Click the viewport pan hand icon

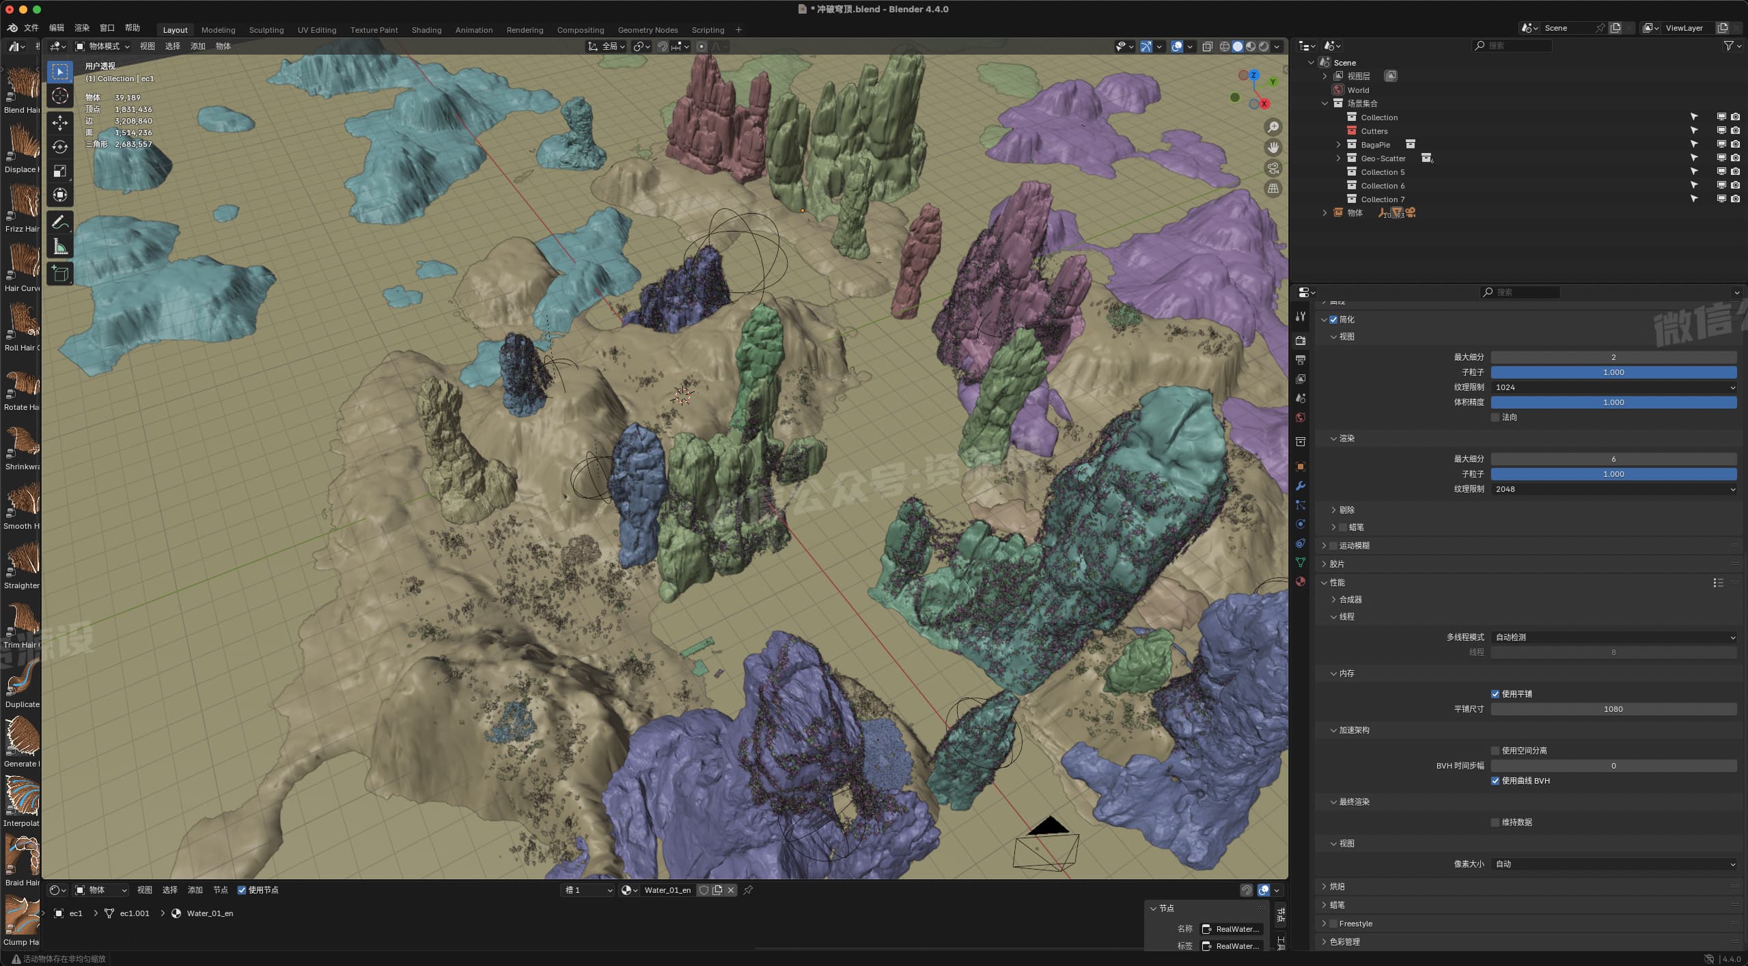point(1273,148)
